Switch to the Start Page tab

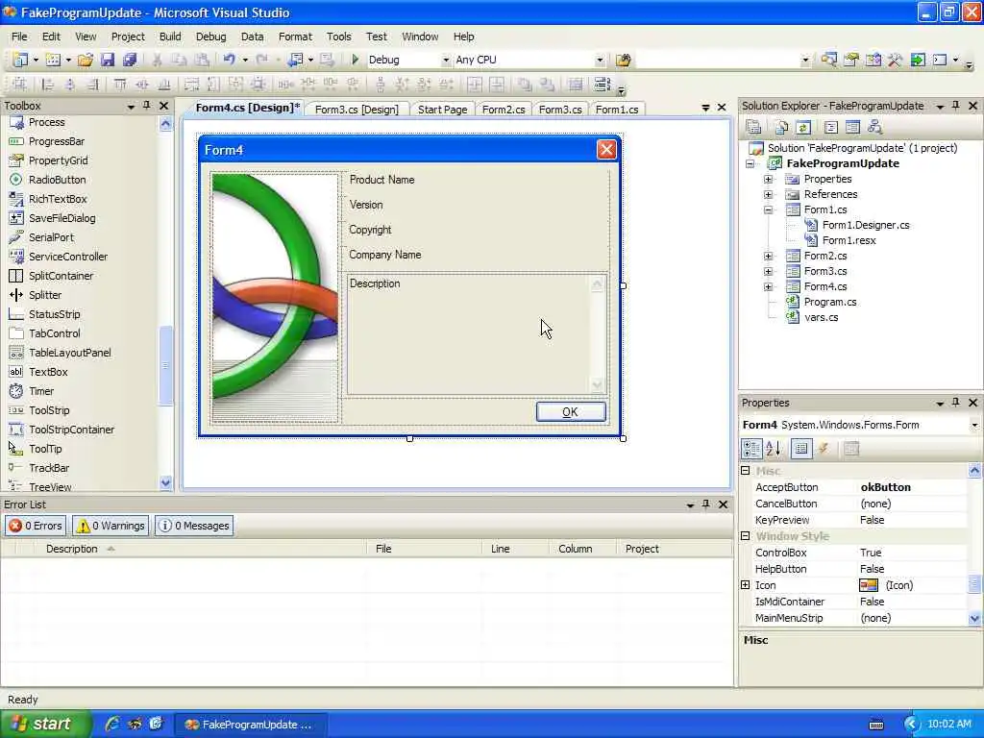click(x=442, y=110)
